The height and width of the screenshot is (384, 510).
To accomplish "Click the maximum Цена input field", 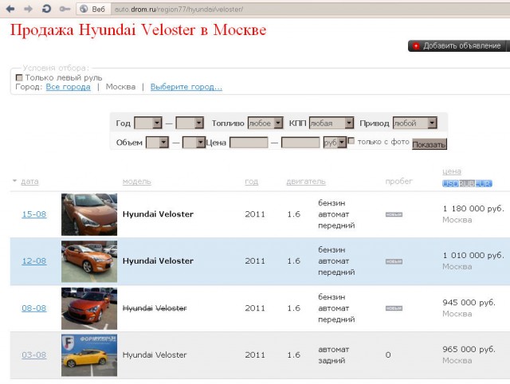I will tap(300, 143).
